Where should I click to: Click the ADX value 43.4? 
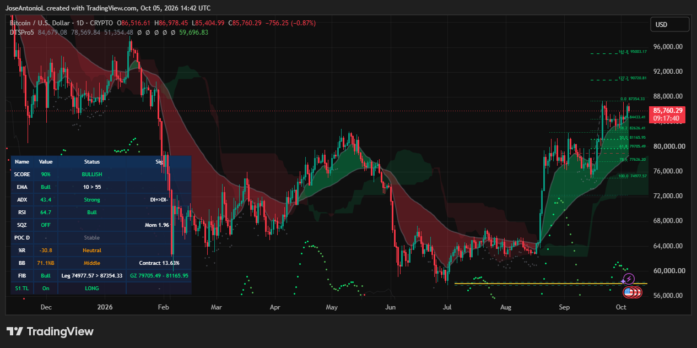(x=45, y=199)
